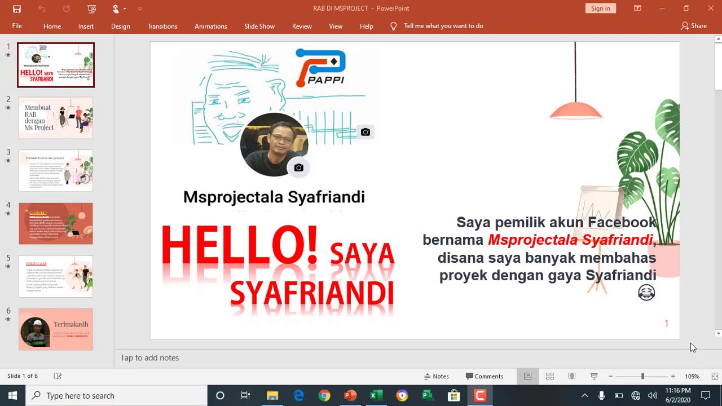Go to the Review tab
The image size is (722, 406).
[x=302, y=26]
